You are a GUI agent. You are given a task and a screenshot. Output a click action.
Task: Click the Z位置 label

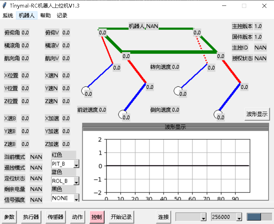click(11, 101)
